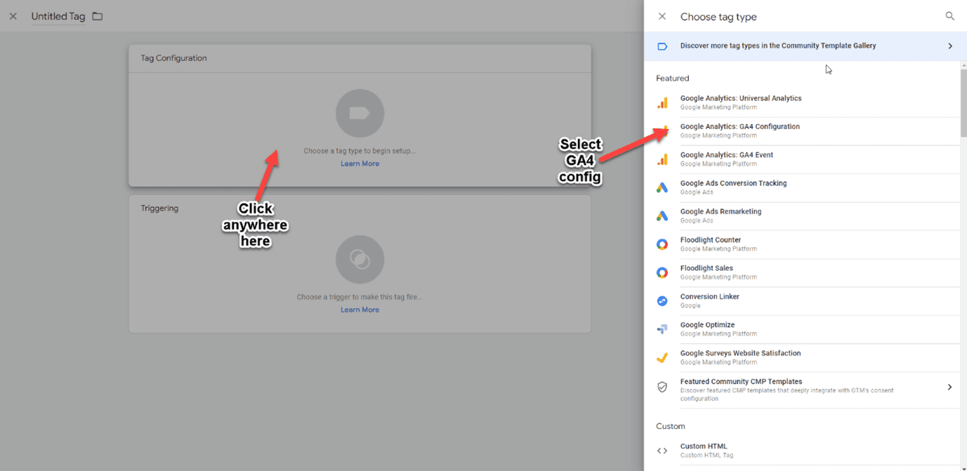Click the search icon in Choose tag type panel
The image size is (967, 471).
pos(949,16)
